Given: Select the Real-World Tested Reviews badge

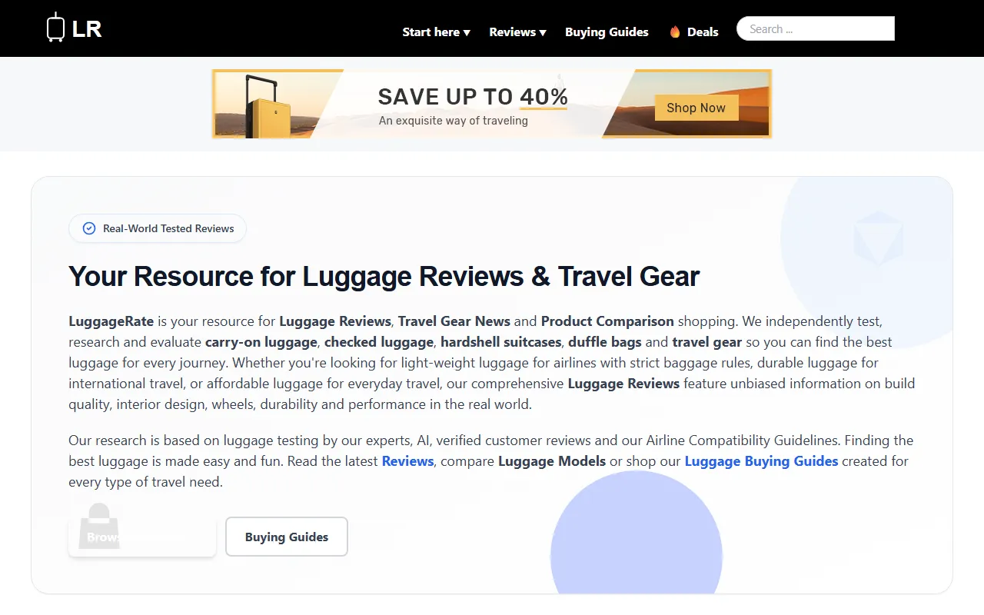Looking at the screenshot, I should [158, 228].
